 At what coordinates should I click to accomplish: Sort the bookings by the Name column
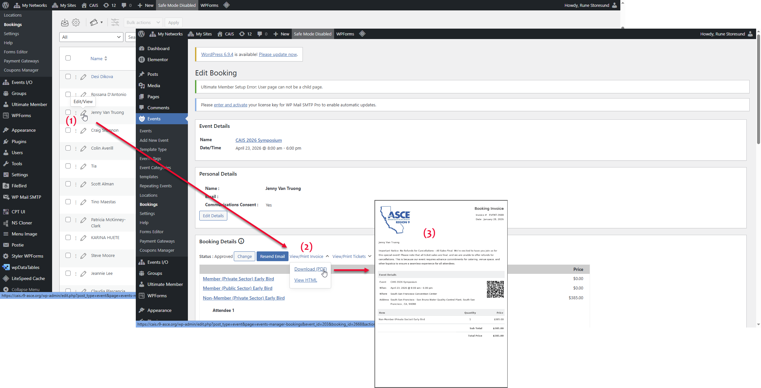(99, 59)
